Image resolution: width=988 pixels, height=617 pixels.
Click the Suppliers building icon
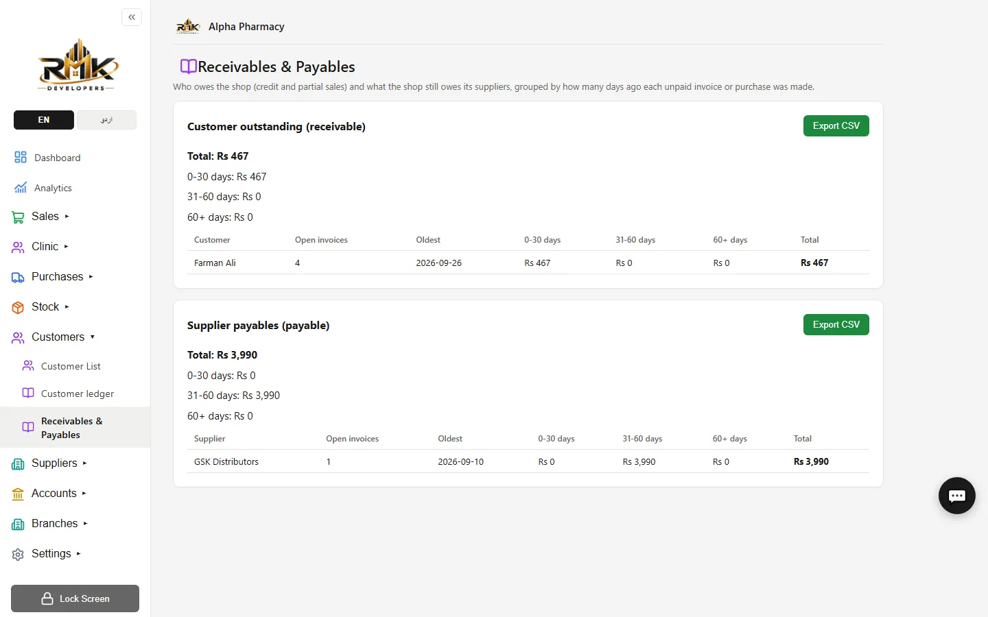click(18, 464)
